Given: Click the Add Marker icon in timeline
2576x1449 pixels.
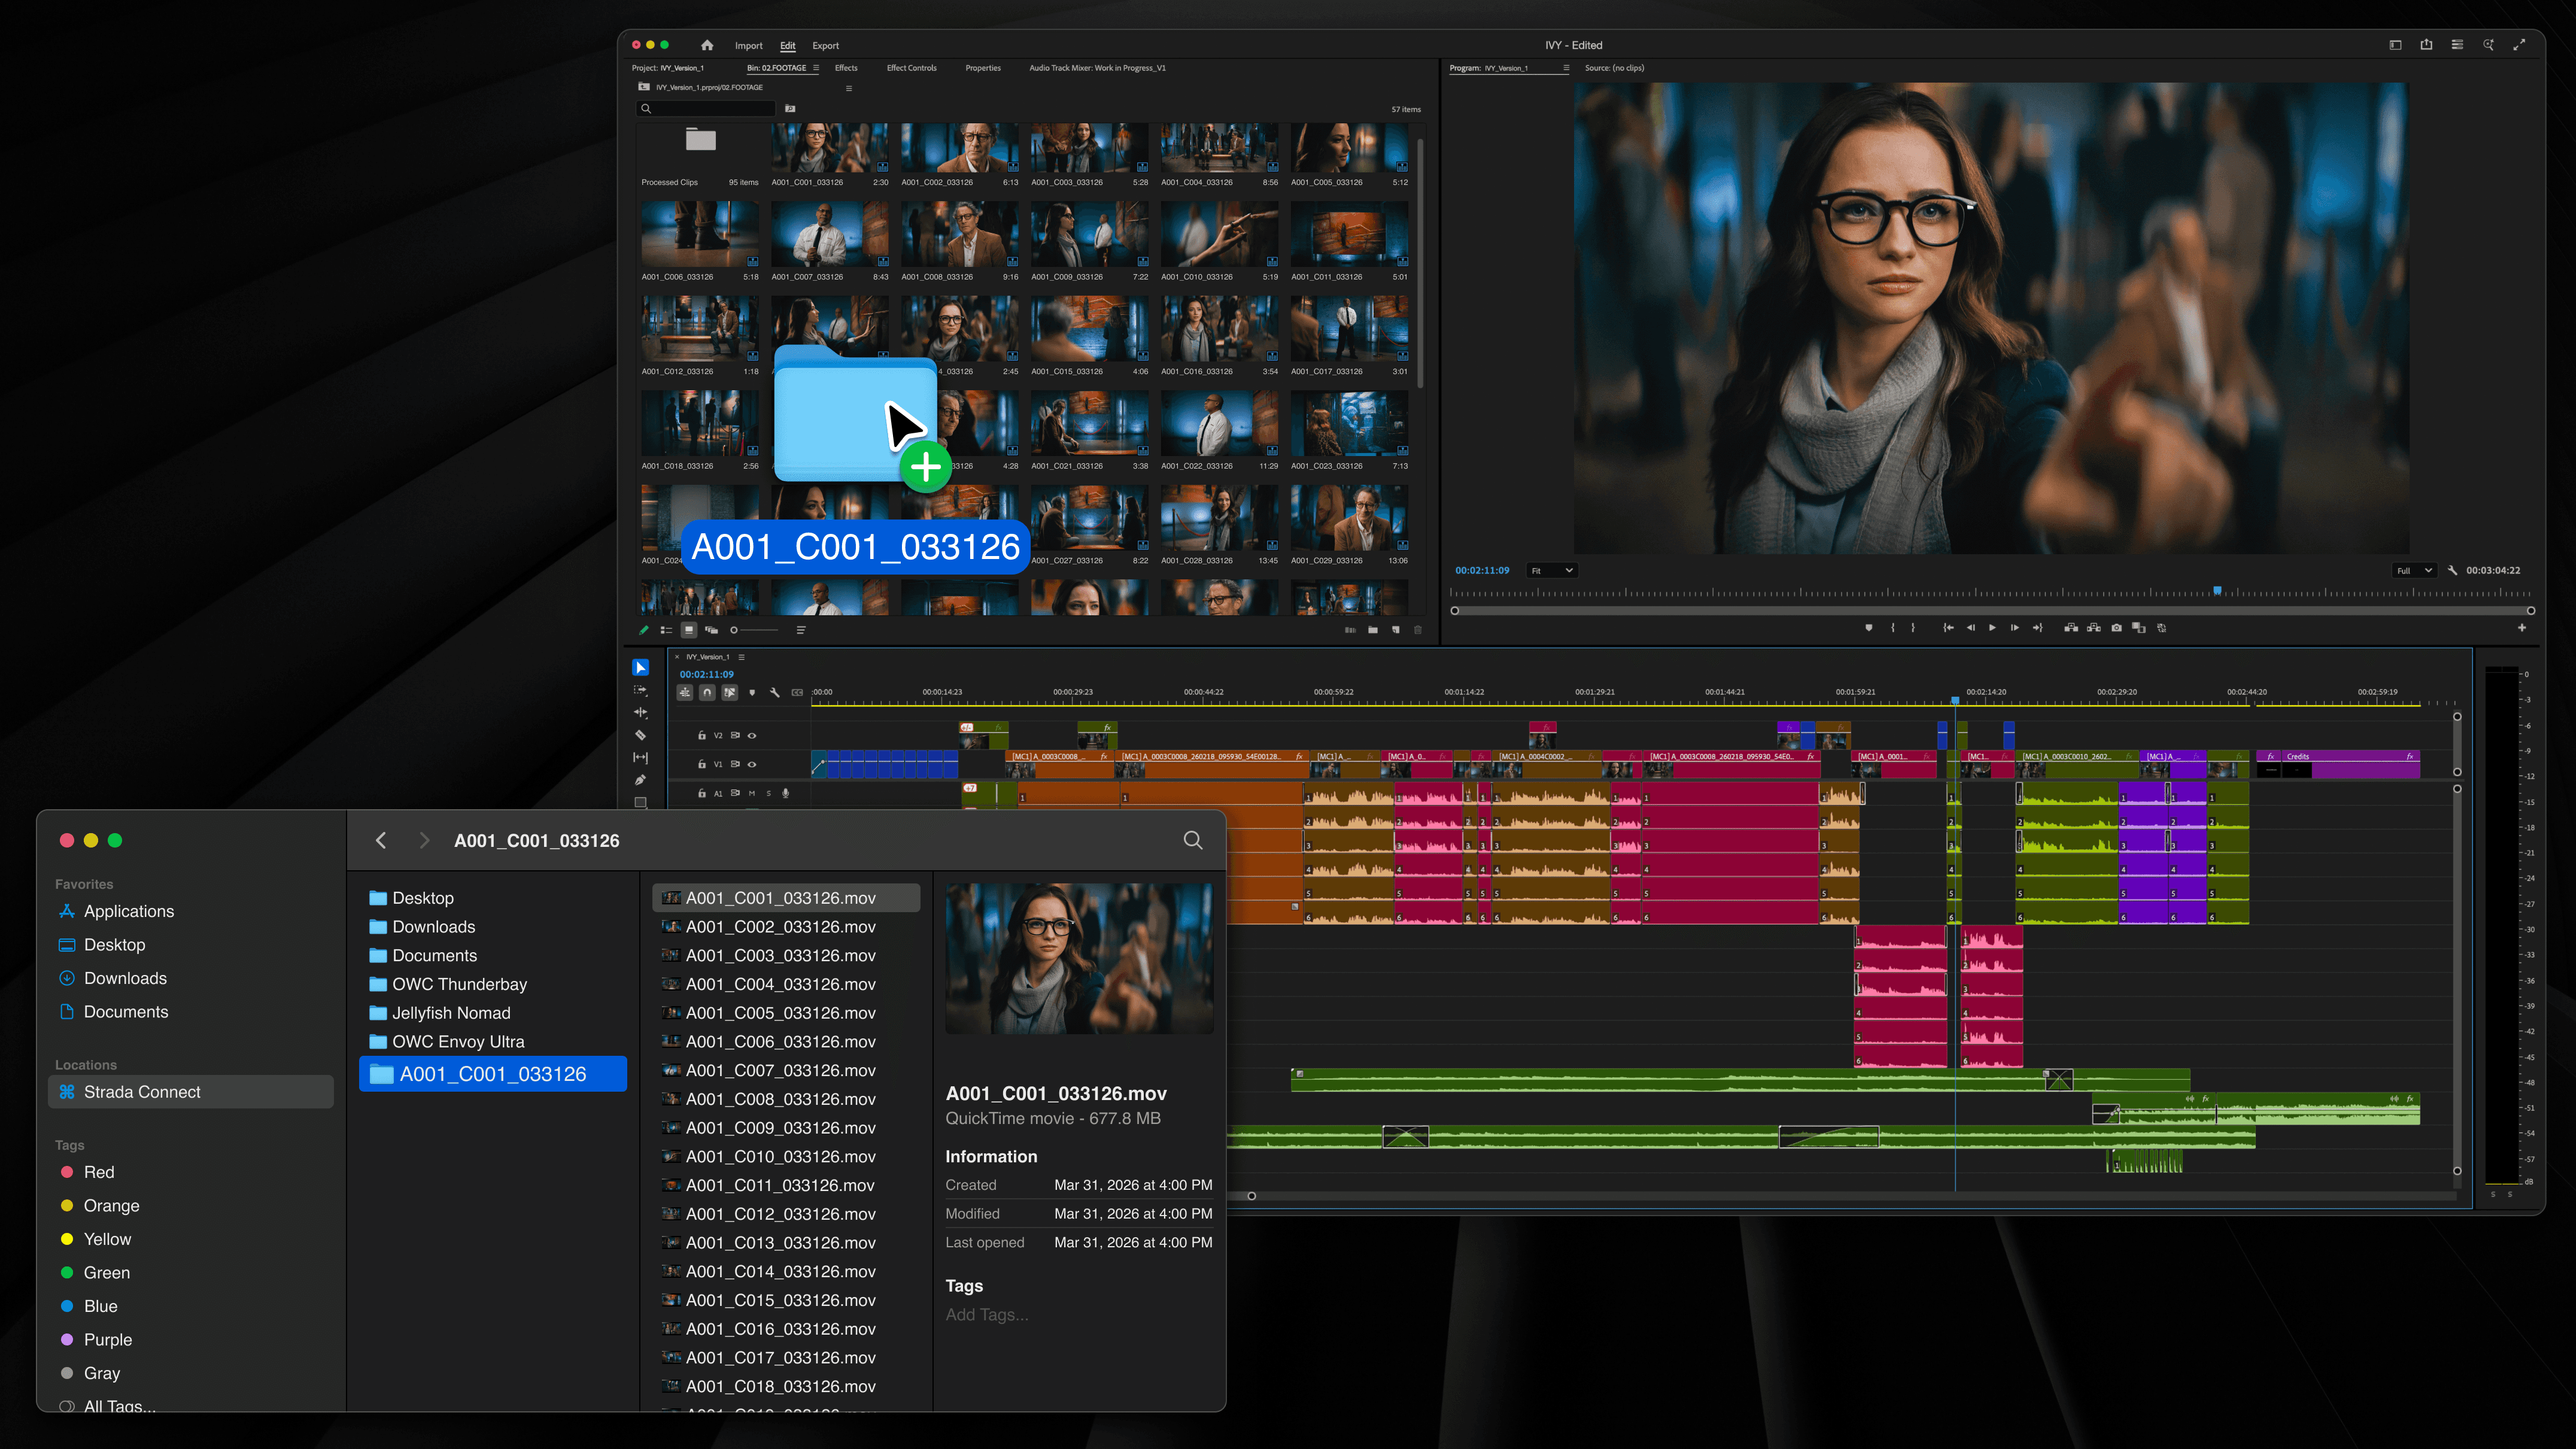Looking at the screenshot, I should tap(752, 692).
